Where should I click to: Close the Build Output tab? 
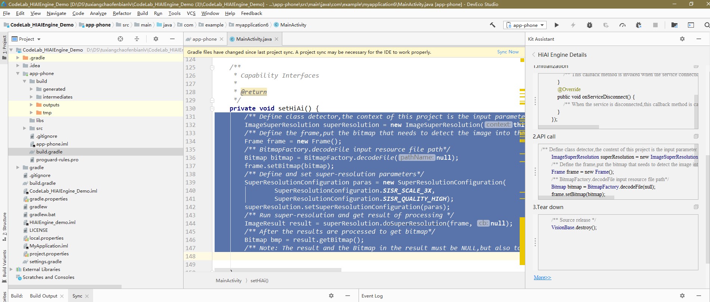(62, 296)
